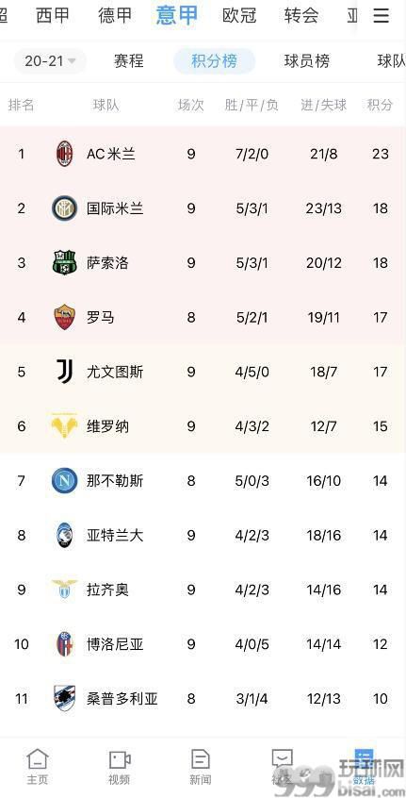This screenshot has width=406, height=798.
Task: Open the 转会 transfers tab
Action: click(x=301, y=16)
